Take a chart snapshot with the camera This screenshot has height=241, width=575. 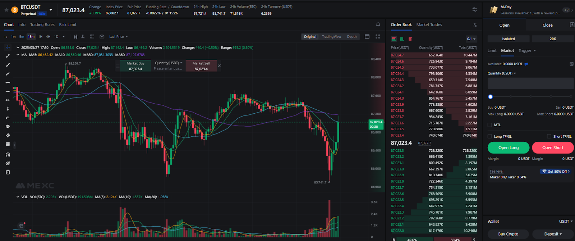click(x=102, y=37)
